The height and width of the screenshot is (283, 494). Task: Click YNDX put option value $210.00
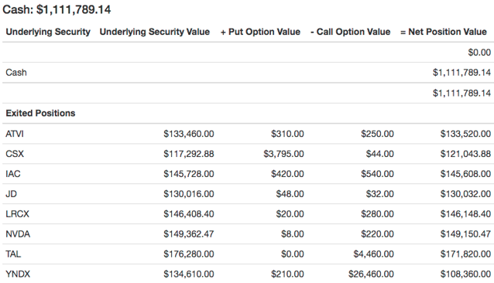pyautogui.click(x=287, y=274)
